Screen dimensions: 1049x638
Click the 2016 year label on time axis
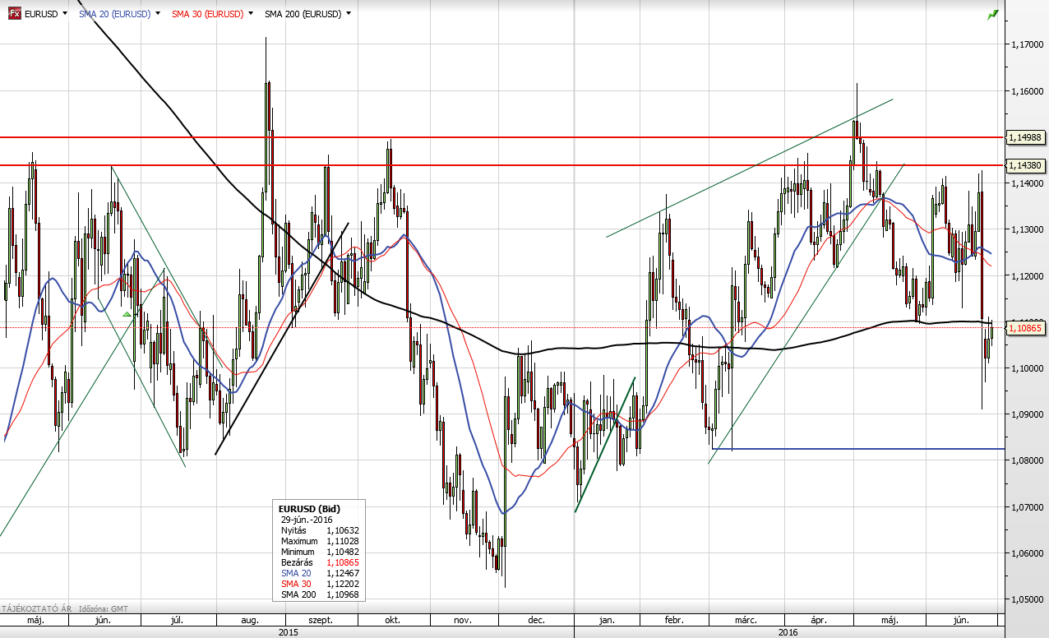(788, 631)
